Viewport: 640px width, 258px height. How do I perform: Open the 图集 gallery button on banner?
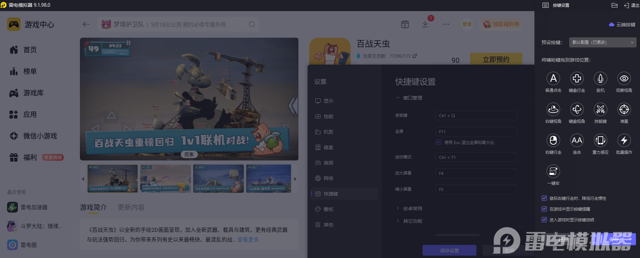(189, 154)
